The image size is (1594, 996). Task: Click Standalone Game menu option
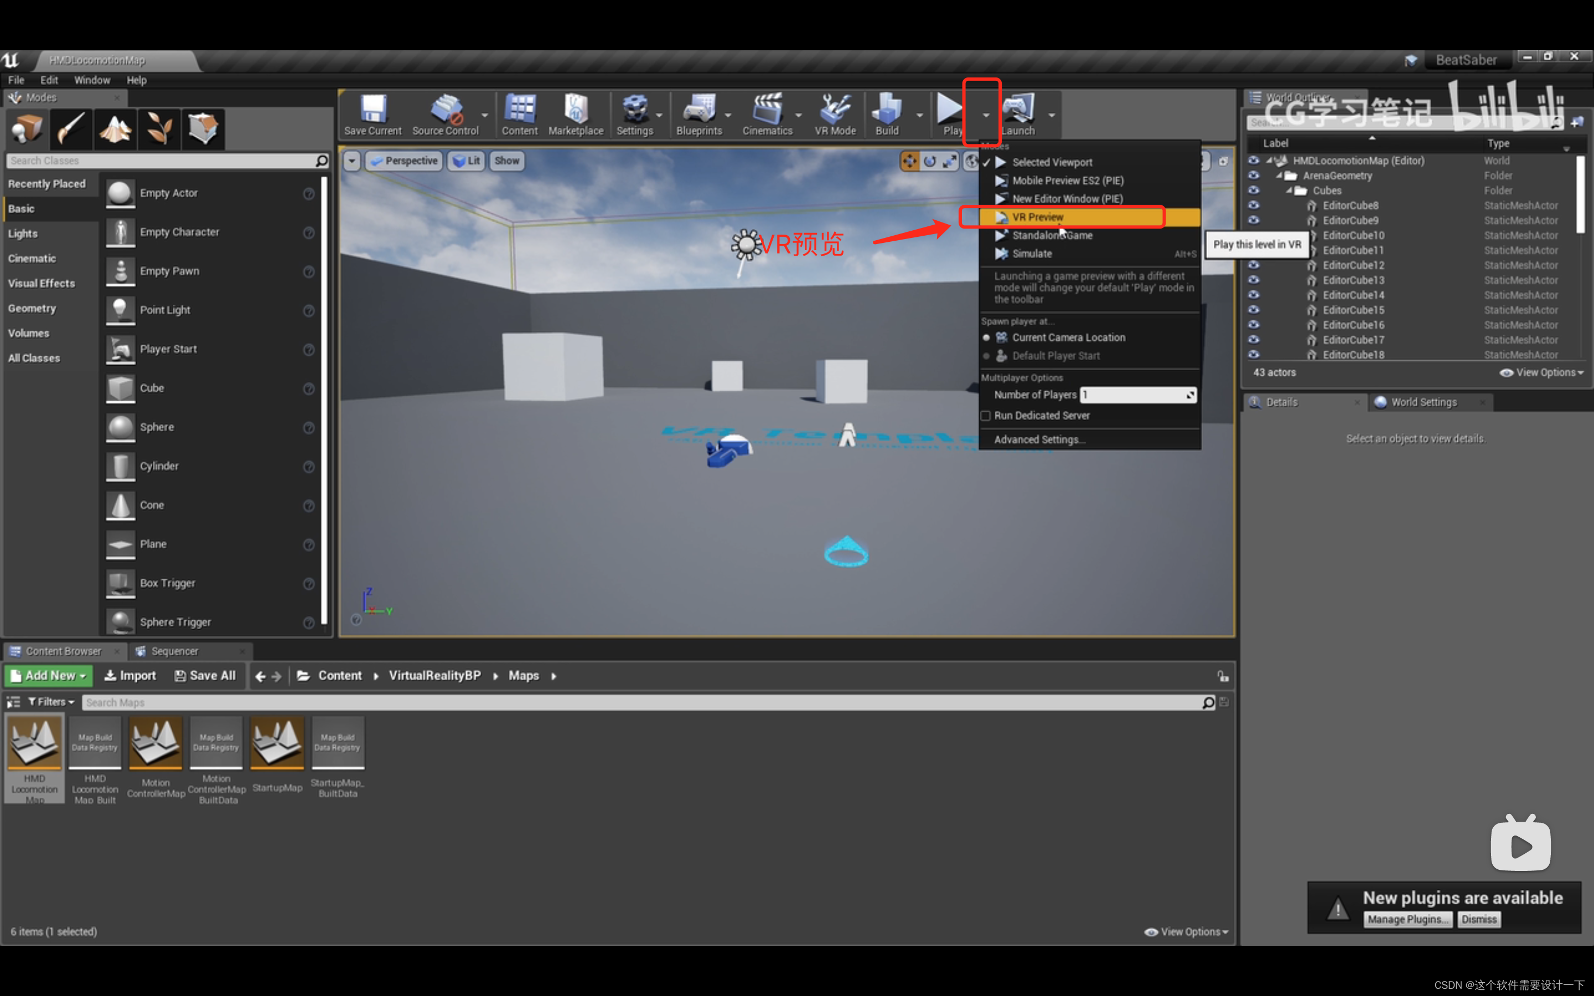(x=1050, y=234)
